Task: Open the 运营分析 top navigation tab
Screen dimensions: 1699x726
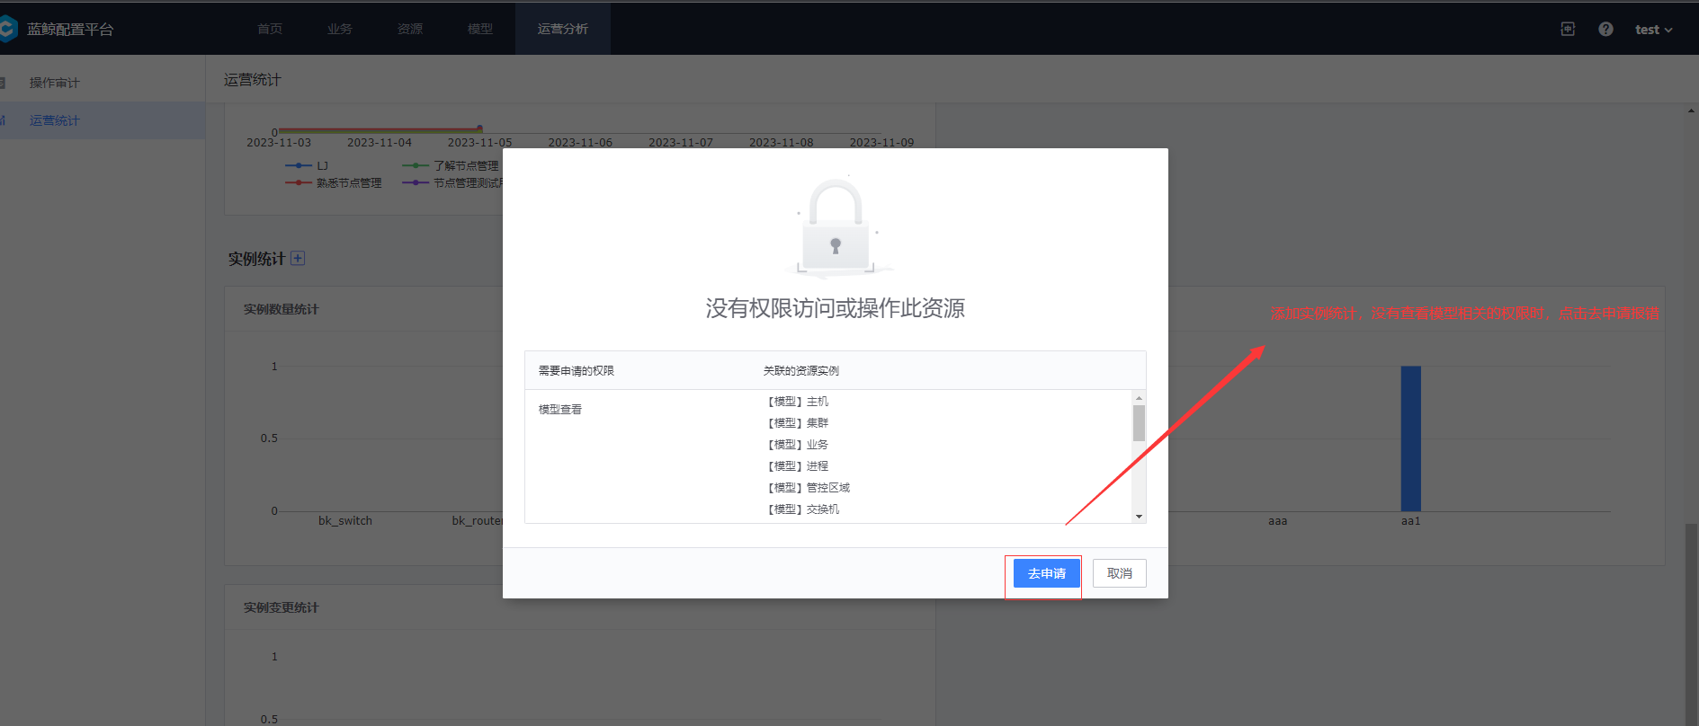Action: (x=563, y=29)
